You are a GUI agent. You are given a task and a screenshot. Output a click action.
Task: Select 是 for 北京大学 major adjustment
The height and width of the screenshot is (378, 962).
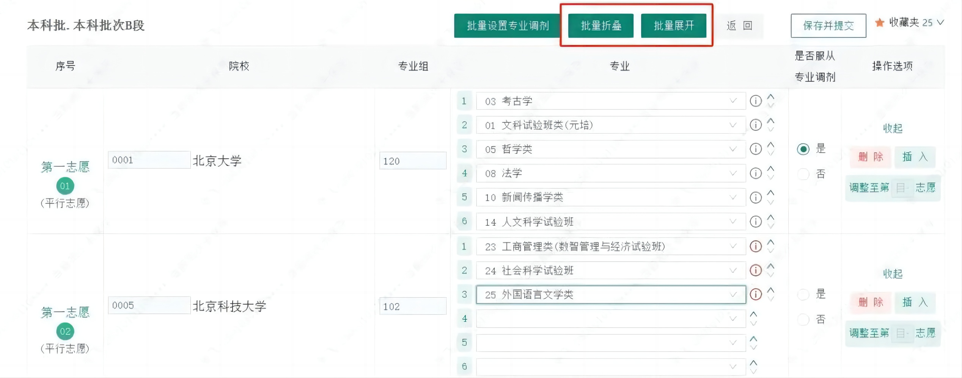803,149
